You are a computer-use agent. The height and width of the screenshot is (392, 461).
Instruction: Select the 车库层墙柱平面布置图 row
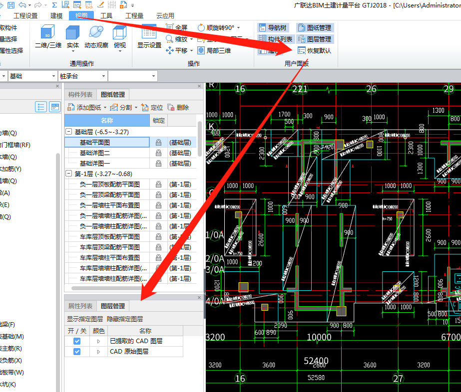click(130, 257)
